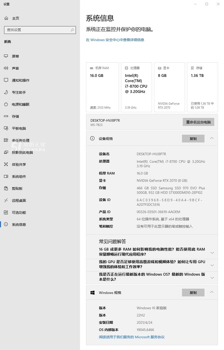Click 速度: 2133 MHz on RAM card

(100, 108)
